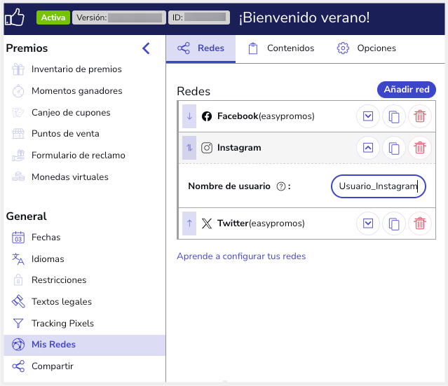The image size is (448, 386).
Task: Click the trash icon for Twitter
Action: [x=419, y=223]
